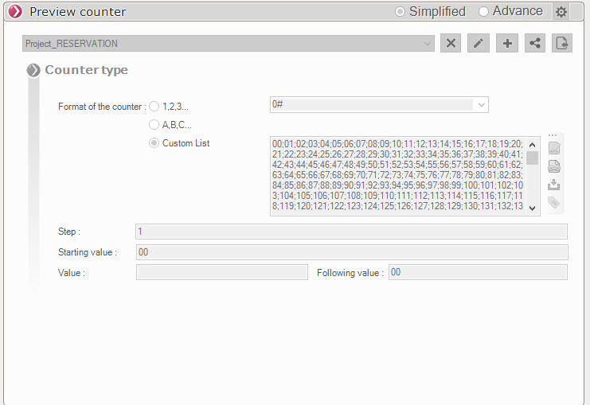Select the Custom List format option
The width and height of the screenshot is (590, 405).
tap(154, 143)
